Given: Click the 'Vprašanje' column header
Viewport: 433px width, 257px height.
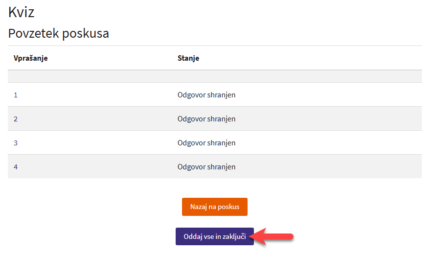Looking at the screenshot, I should click(x=30, y=58).
